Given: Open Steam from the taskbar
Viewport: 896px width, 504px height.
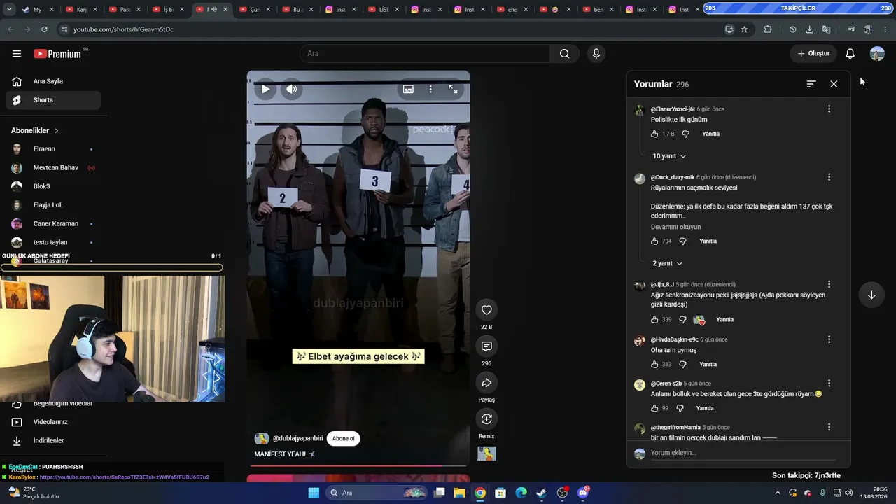Looking at the screenshot, I should (541, 493).
